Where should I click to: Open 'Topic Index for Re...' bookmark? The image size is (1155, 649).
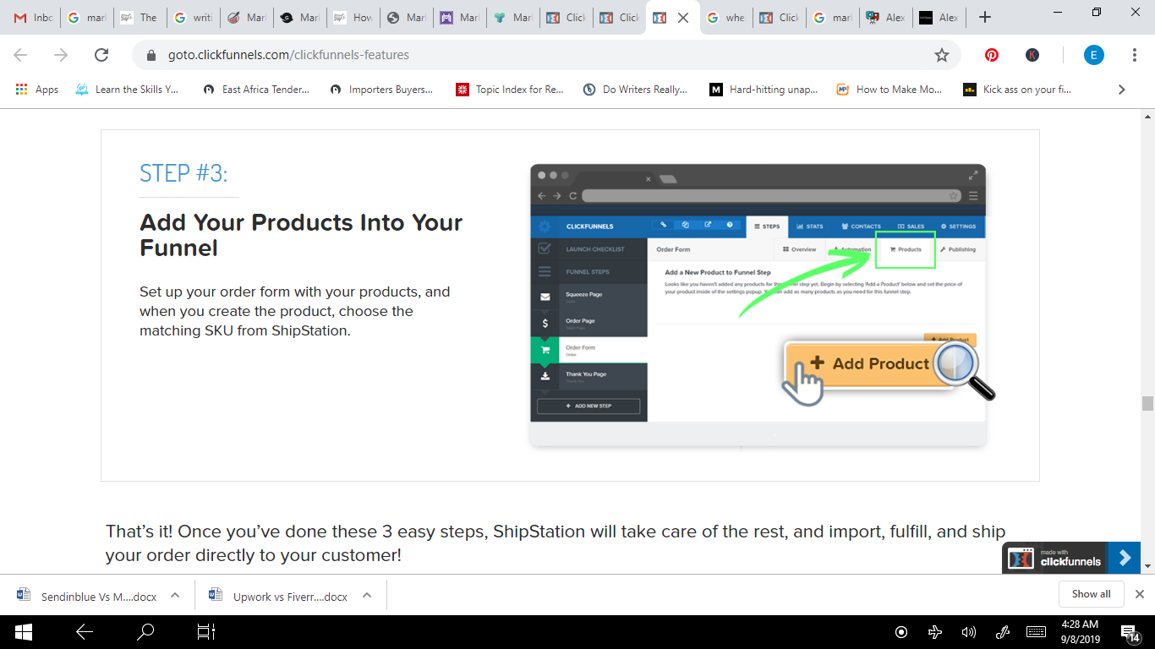[x=510, y=90]
